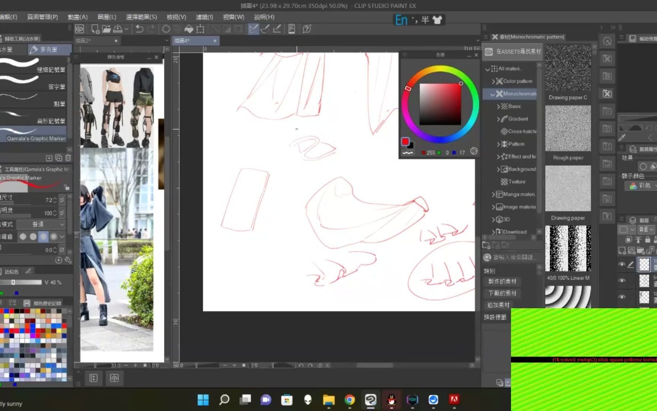
Task: Open the 檢視(V) menu
Action: 176,17
